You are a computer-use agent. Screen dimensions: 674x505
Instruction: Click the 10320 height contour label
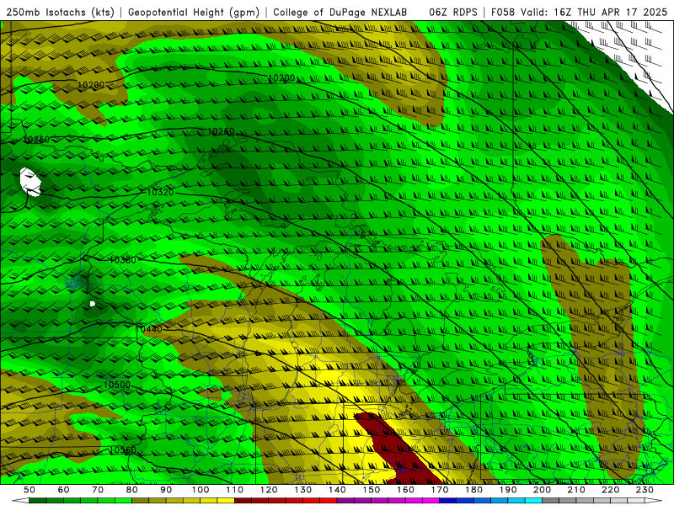(160, 192)
